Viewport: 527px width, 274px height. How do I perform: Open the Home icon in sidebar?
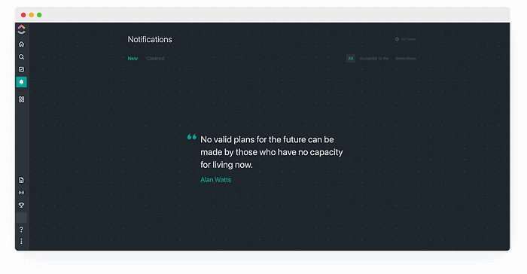point(21,44)
